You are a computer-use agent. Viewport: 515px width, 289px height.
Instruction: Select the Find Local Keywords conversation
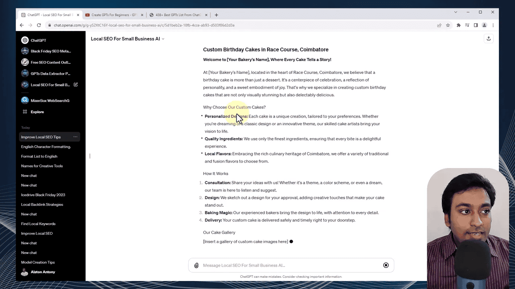[38, 224]
